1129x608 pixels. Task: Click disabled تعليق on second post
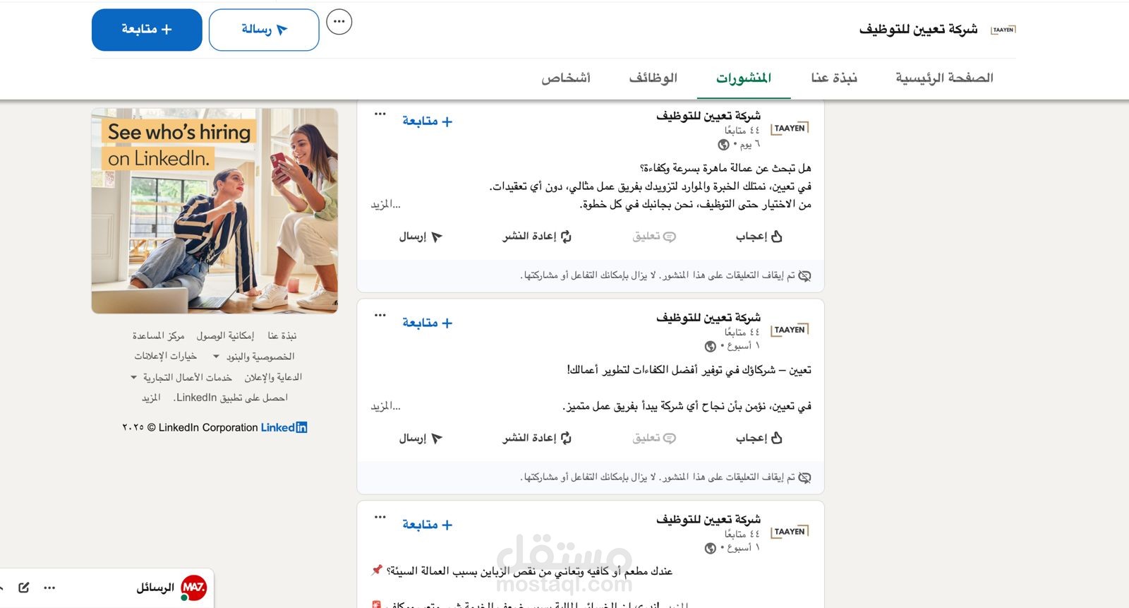click(x=654, y=438)
